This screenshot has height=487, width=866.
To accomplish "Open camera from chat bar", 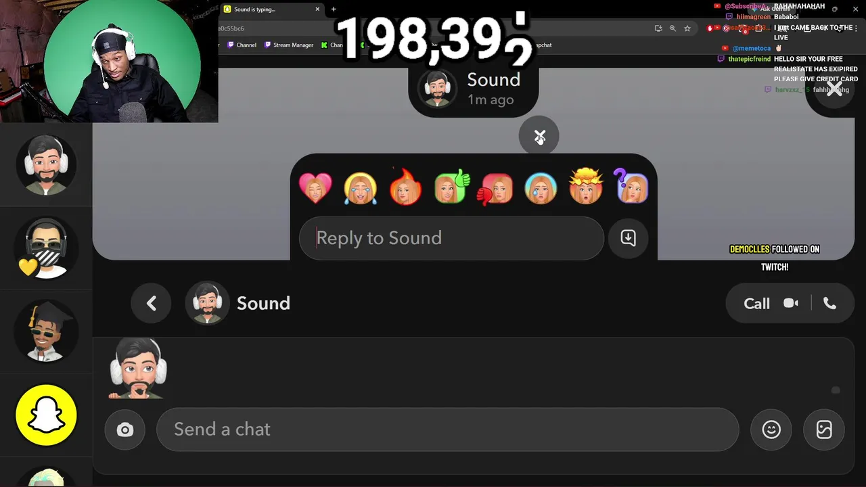I will pos(125,430).
